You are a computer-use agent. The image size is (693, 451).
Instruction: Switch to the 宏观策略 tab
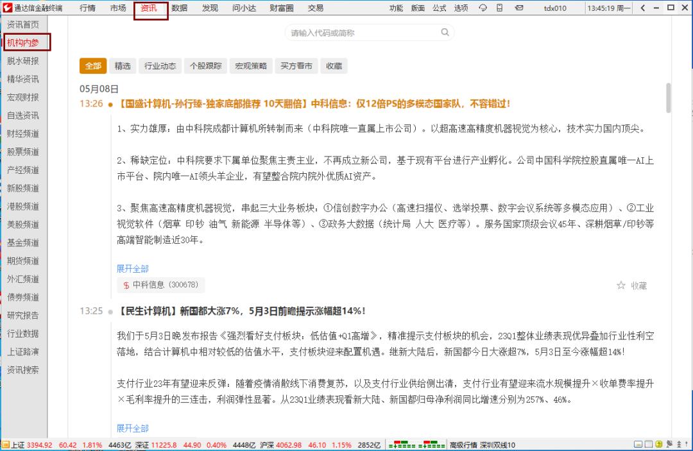click(250, 65)
